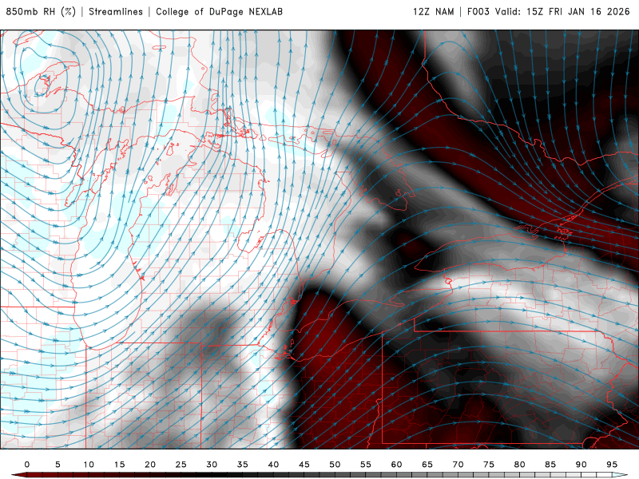This screenshot has height=479, width=639.
Task: Click legend number '40'
Action: point(273,465)
